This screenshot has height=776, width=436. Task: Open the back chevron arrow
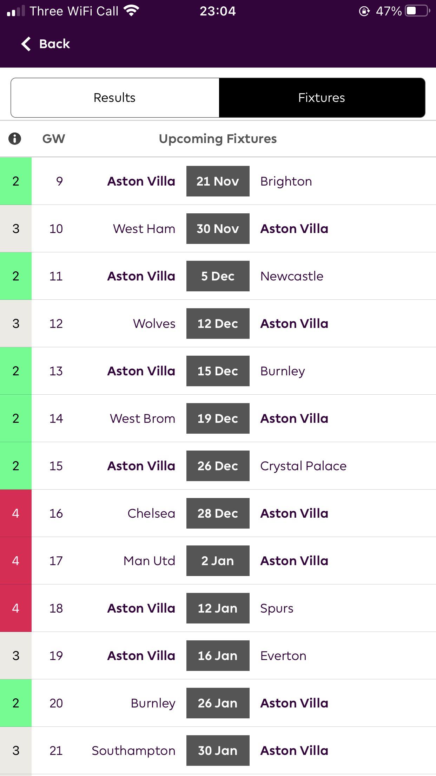coord(25,44)
